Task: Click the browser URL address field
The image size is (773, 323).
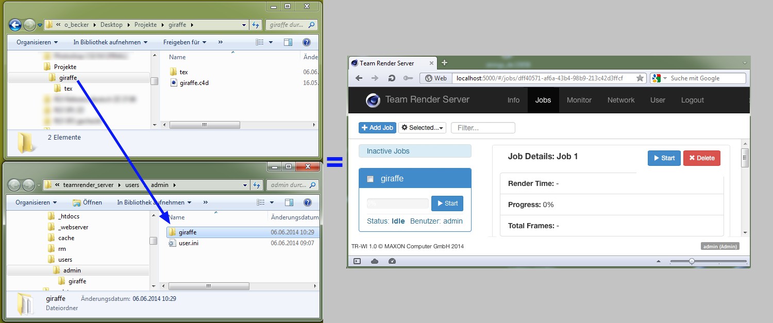Action: 543,78
